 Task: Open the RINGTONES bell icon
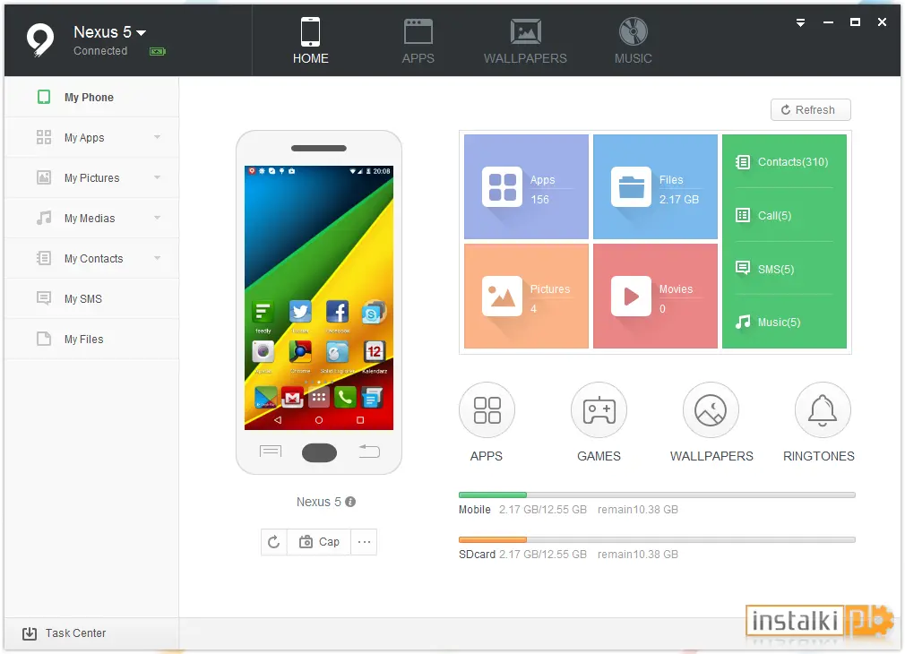[823, 409]
